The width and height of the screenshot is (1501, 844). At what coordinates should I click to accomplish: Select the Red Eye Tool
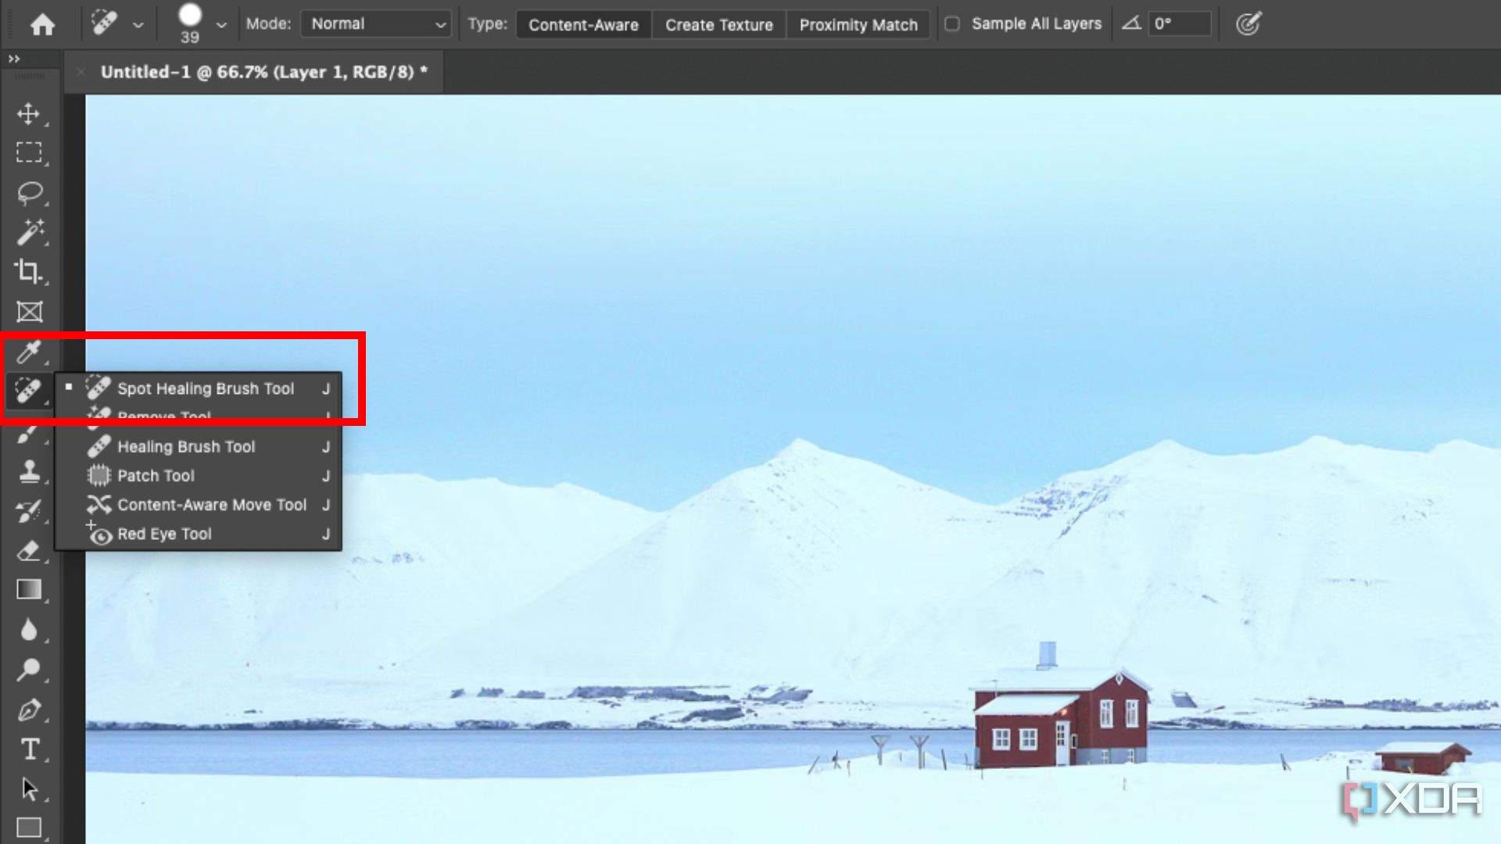point(164,534)
